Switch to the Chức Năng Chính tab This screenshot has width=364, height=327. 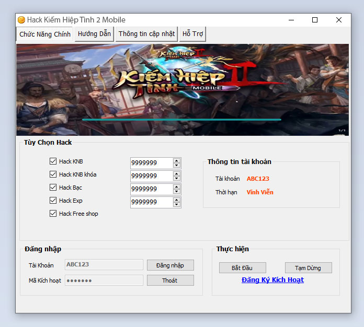click(x=44, y=34)
